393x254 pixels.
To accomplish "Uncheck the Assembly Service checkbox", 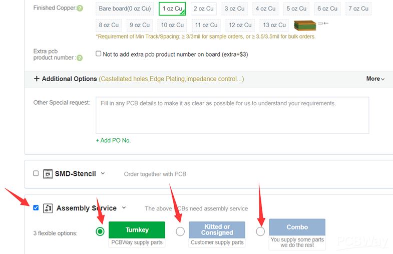I will coord(36,208).
